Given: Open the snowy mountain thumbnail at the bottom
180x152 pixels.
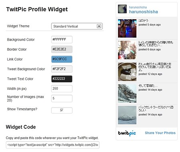Looking at the screenshot, I should (x=127, y=115).
